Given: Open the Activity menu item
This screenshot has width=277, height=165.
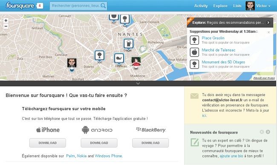Looking at the screenshot, I should click(201, 6).
